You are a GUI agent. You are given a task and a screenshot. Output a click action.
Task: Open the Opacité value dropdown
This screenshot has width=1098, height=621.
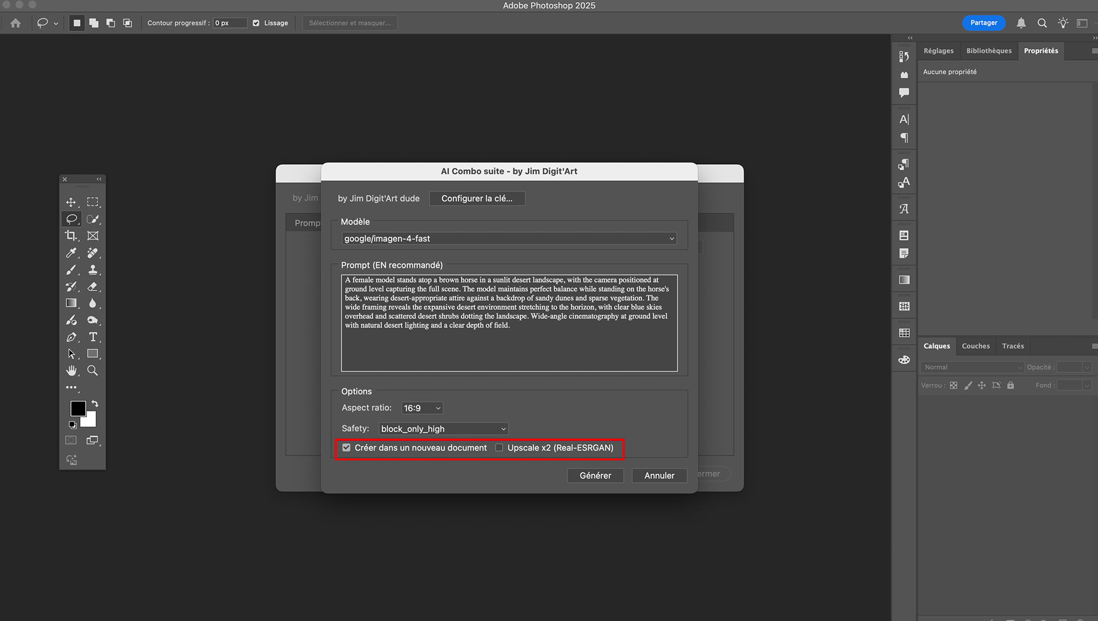click(1087, 367)
